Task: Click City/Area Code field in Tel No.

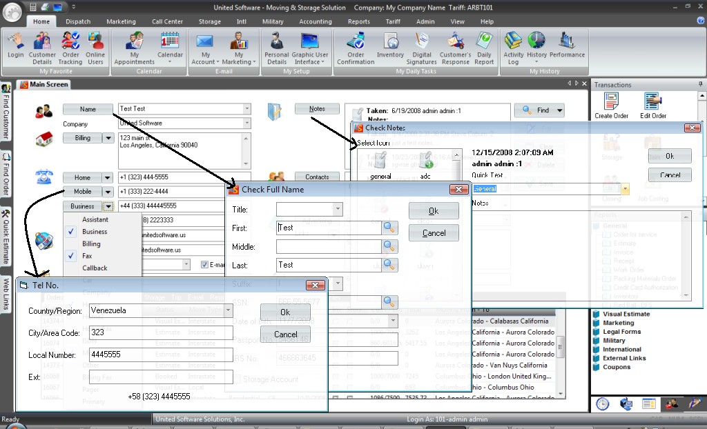Action: tap(161, 332)
